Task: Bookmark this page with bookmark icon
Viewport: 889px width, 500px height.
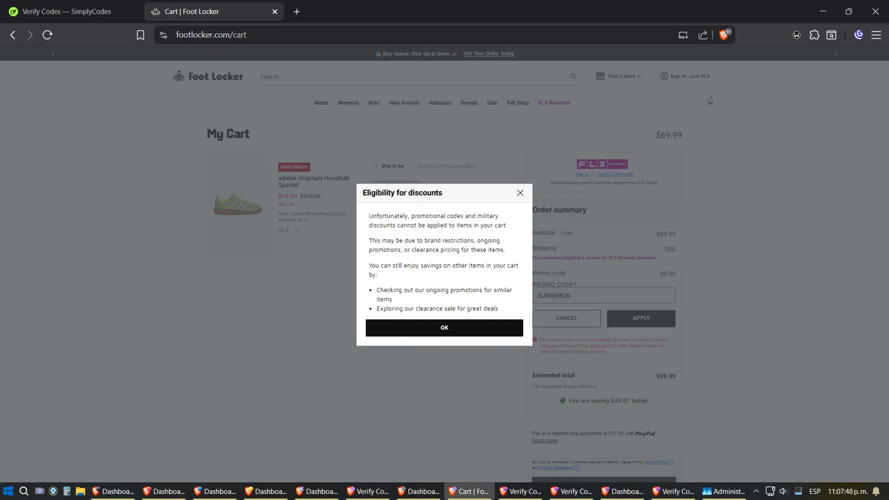Action: (140, 35)
